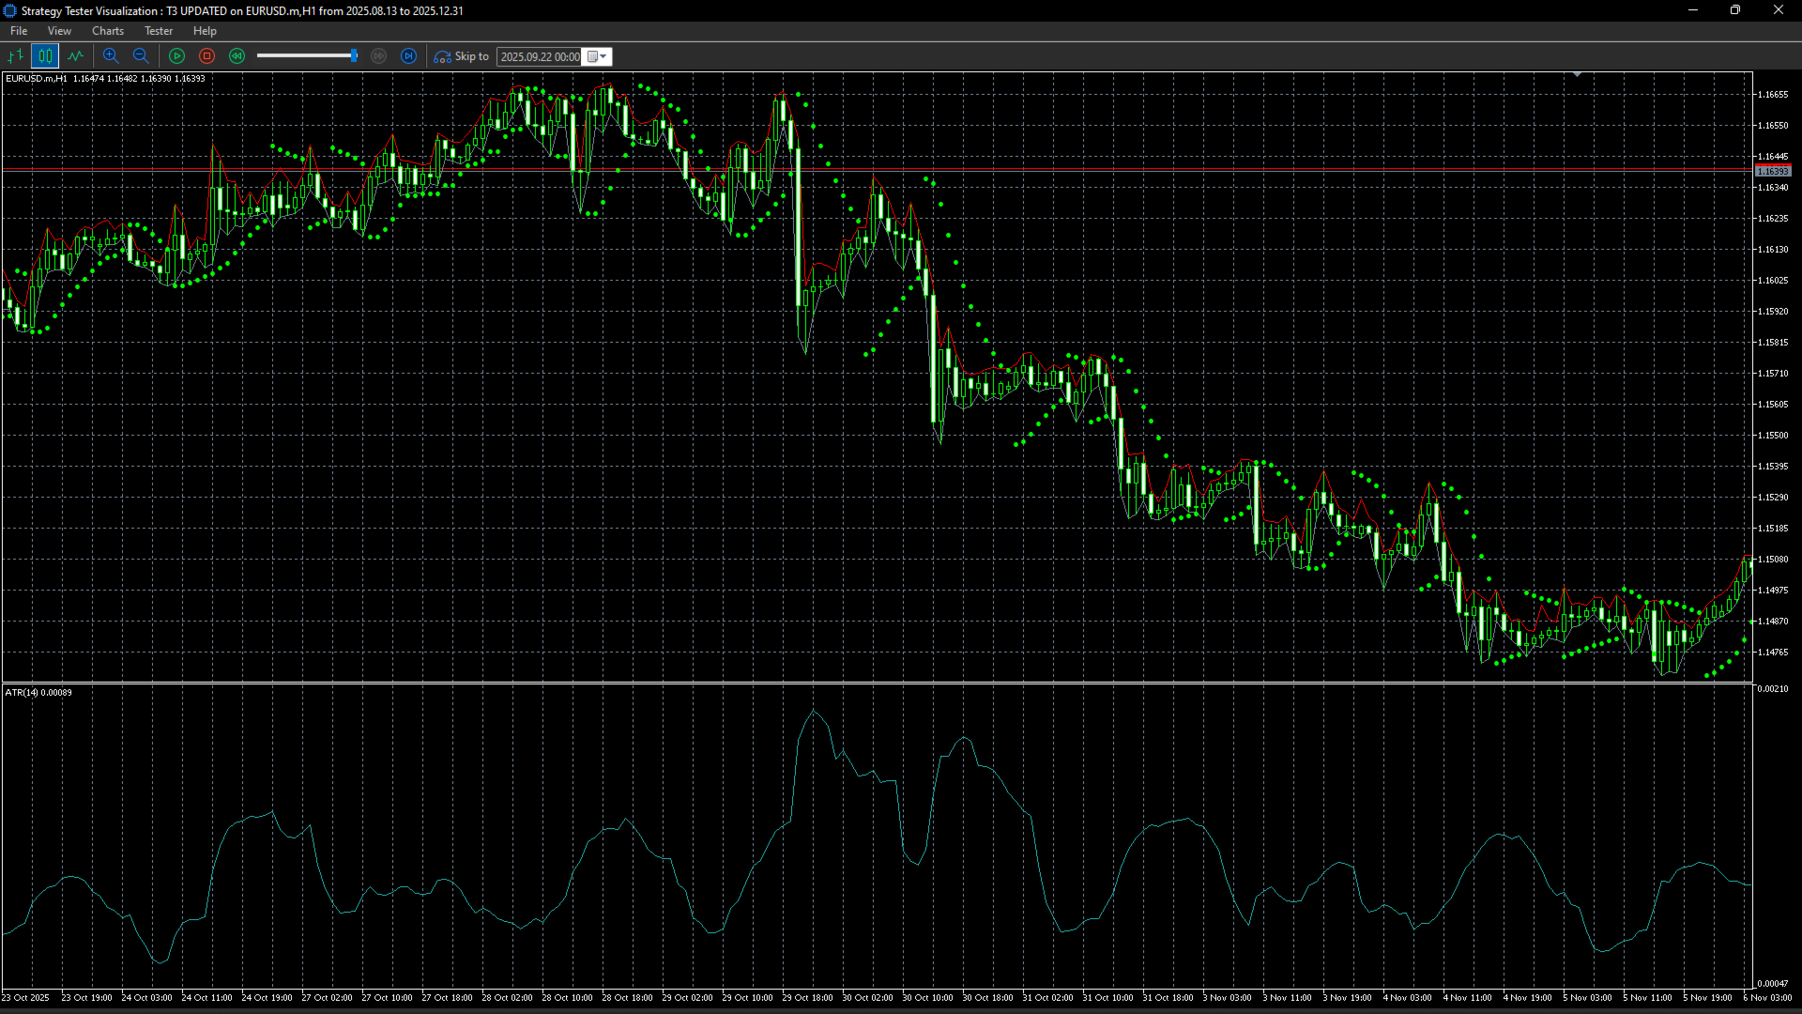Click the zoom out magnifier icon

click(141, 56)
